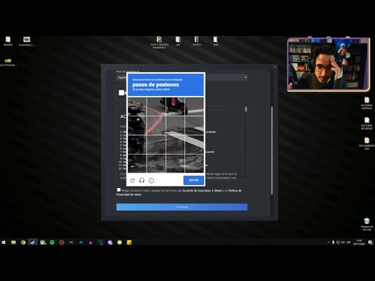Select the FACTURAS RECIBIDAS desktop folder
The height and width of the screenshot is (281, 375).
[366, 123]
